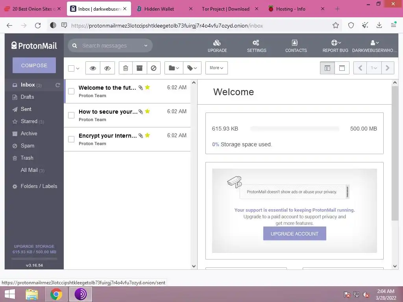The width and height of the screenshot is (403, 302).
Task: Click the storage usage progress bar
Action: pyautogui.click(x=294, y=129)
